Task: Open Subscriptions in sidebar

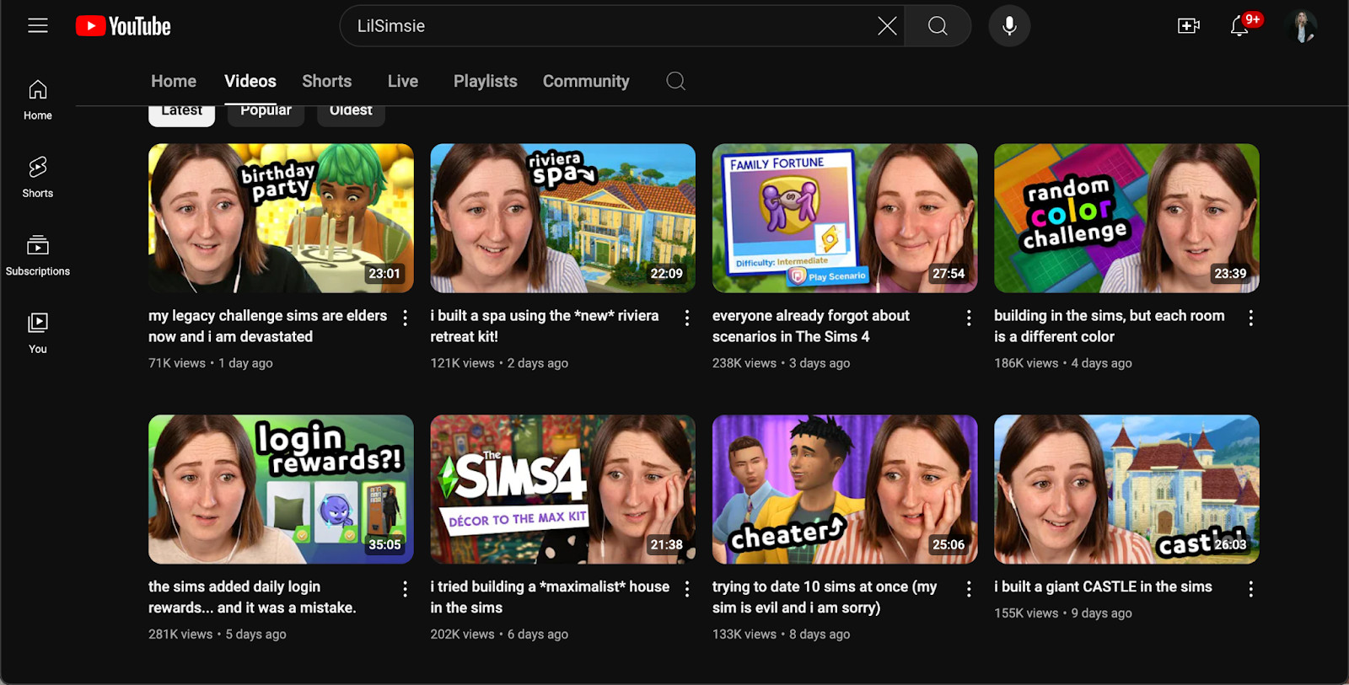Action: click(38, 255)
